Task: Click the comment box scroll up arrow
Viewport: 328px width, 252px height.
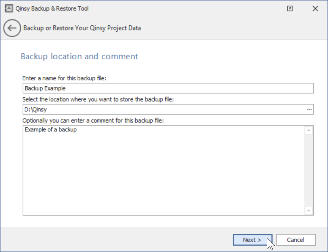Action: coord(309,131)
